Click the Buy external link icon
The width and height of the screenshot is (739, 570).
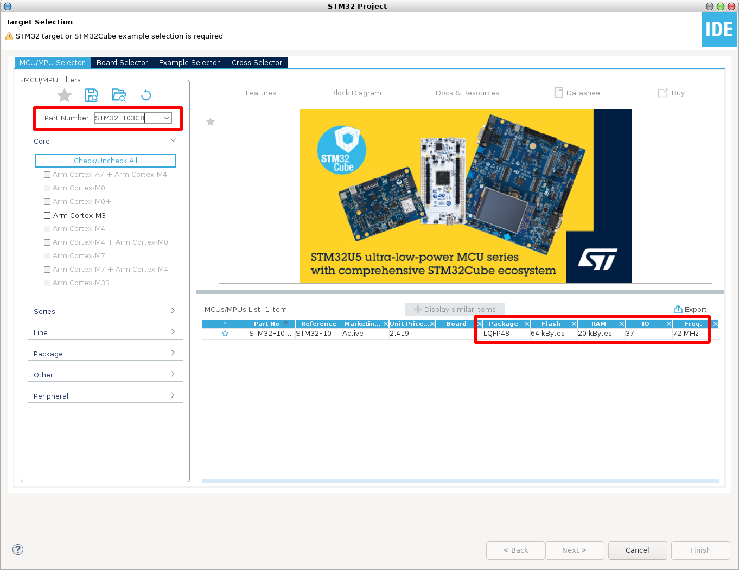coord(662,93)
